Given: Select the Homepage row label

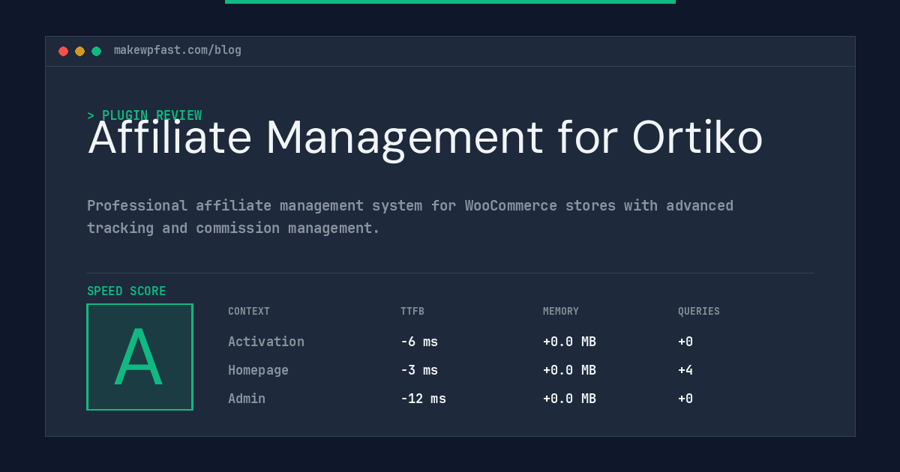Looking at the screenshot, I should tap(258, 370).
